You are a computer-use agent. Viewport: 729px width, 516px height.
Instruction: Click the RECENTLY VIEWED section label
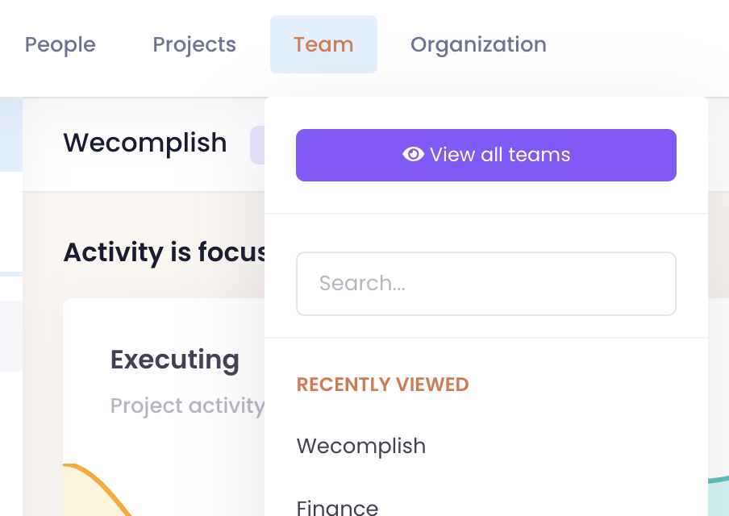(382, 385)
